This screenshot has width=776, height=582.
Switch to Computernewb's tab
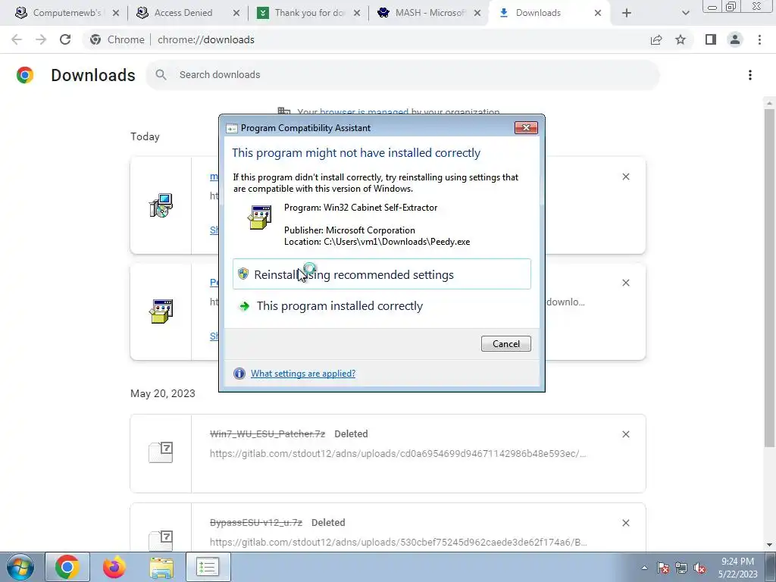pyautogui.click(x=67, y=13)
